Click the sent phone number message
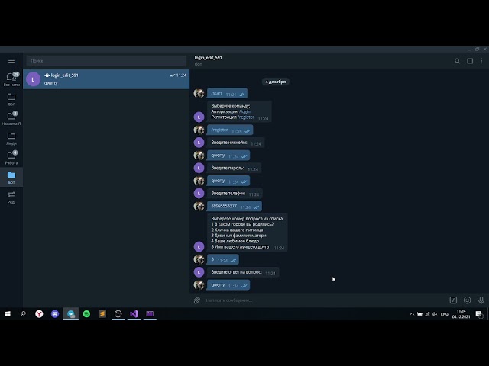 pos(235,207)
